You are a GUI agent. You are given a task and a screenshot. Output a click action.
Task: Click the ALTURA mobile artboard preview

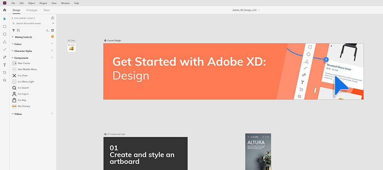(x=258, y=151)
